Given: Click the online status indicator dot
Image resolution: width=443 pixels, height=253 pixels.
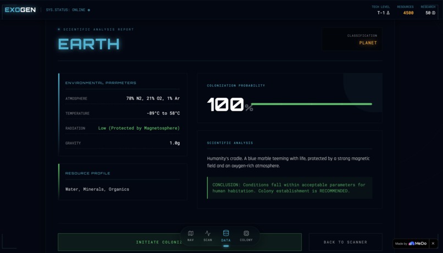Looking at the screenshot, I should tap(88, 10).
